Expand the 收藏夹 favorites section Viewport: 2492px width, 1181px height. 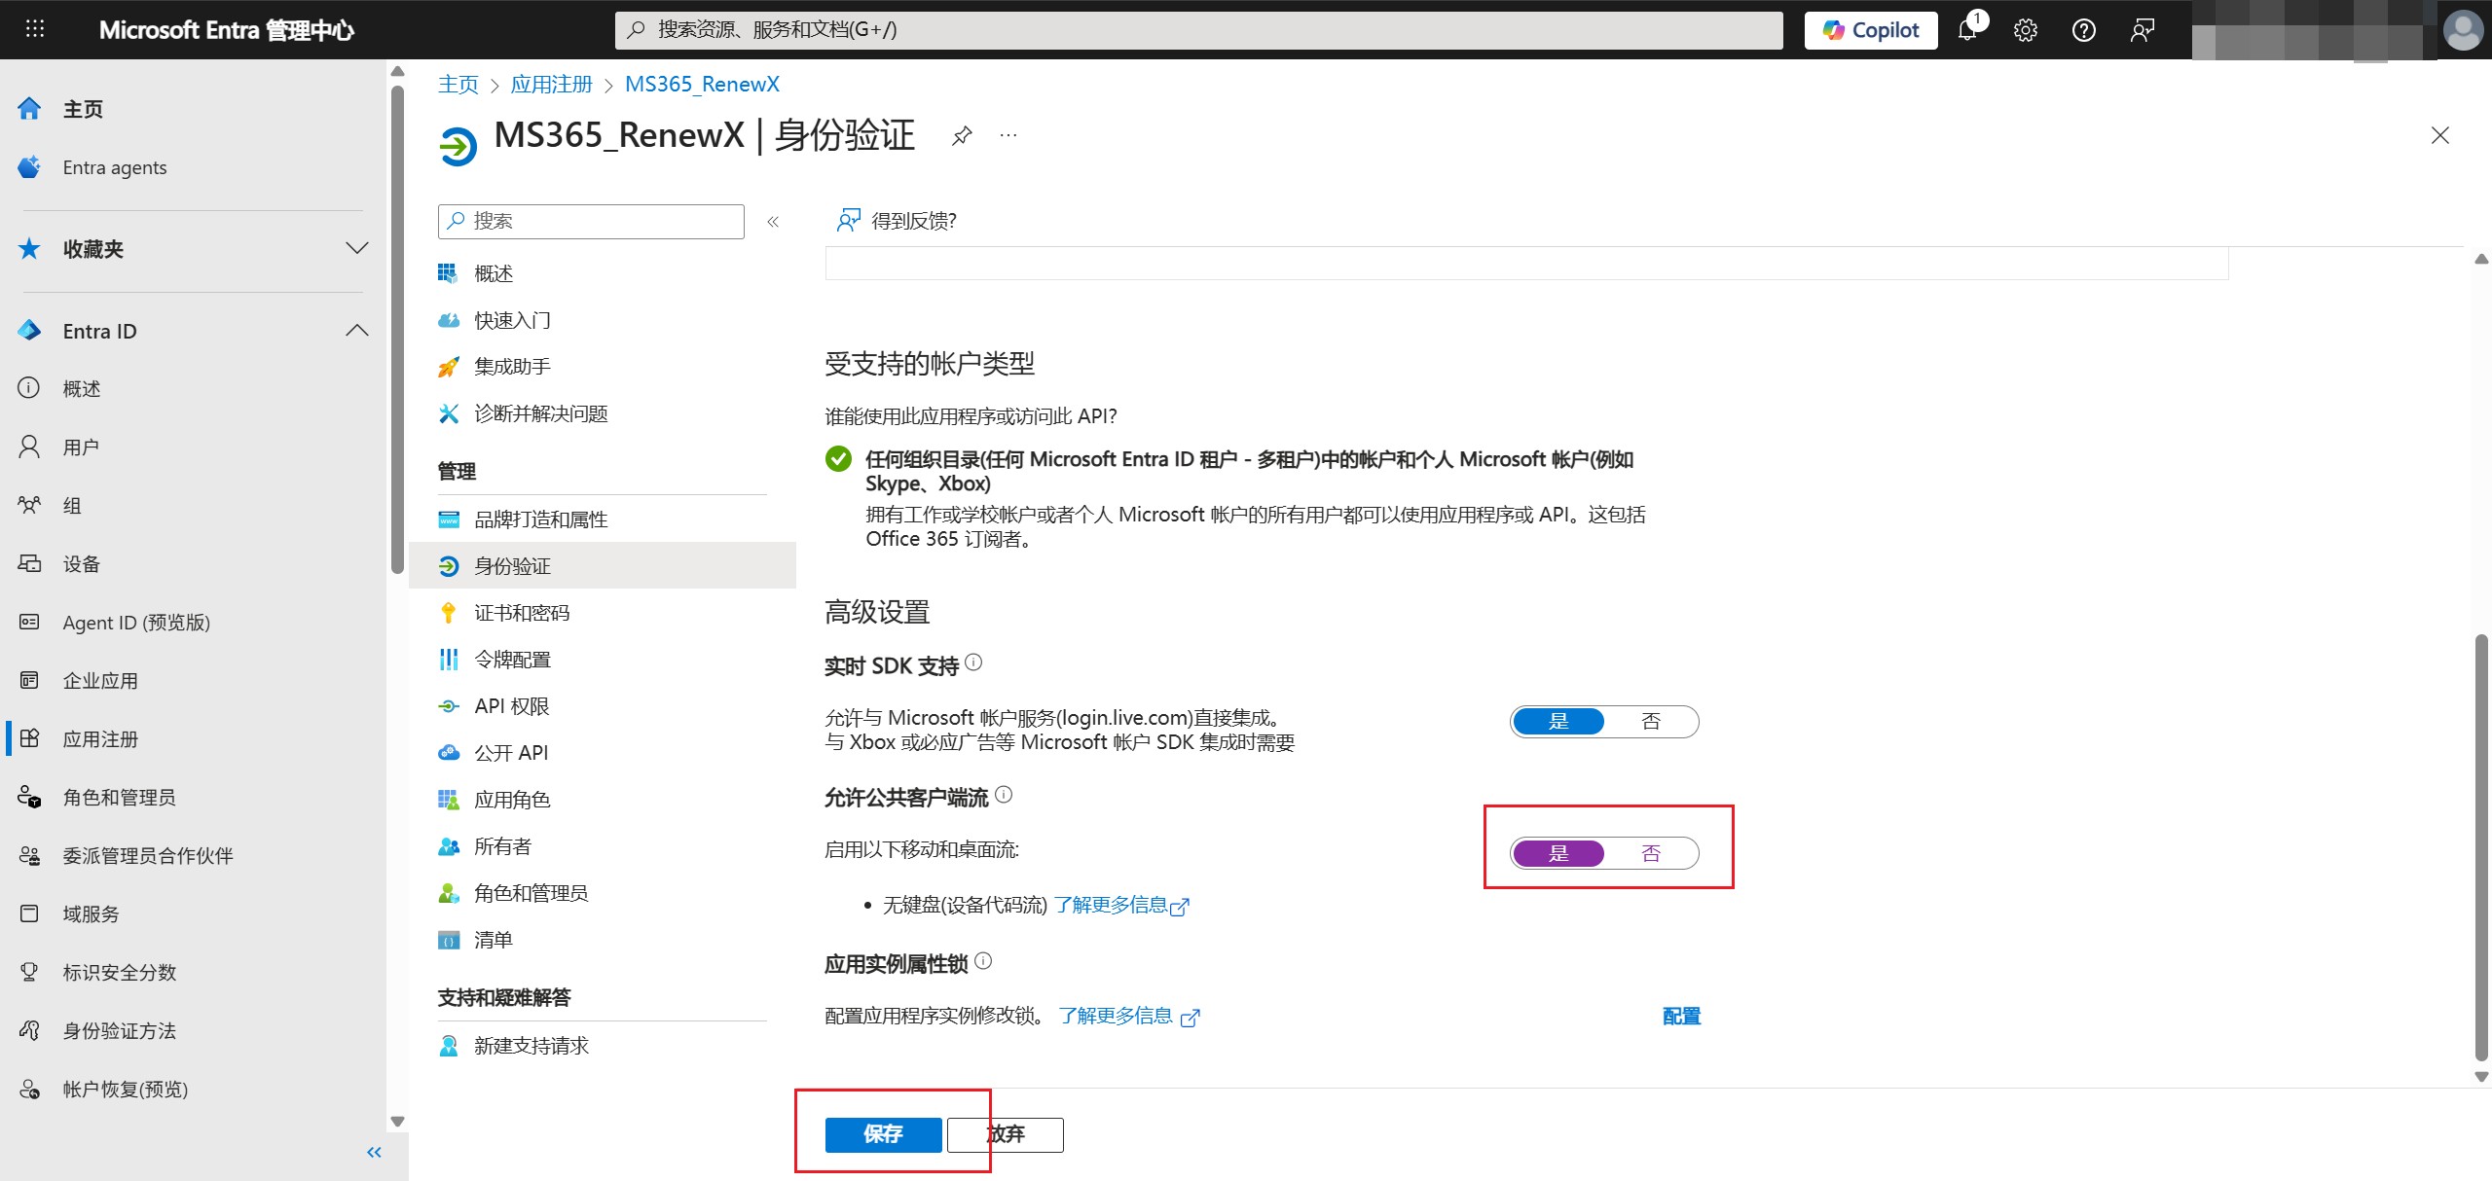(x=357, y=248)
